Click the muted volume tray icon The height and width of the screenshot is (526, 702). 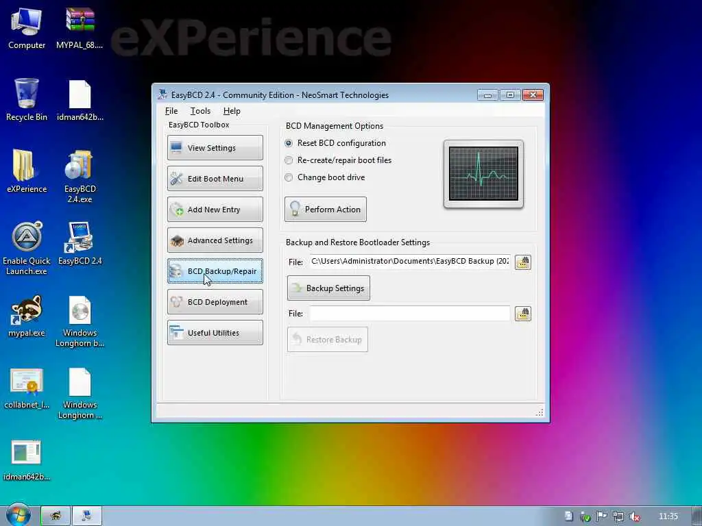click(634, 516)
